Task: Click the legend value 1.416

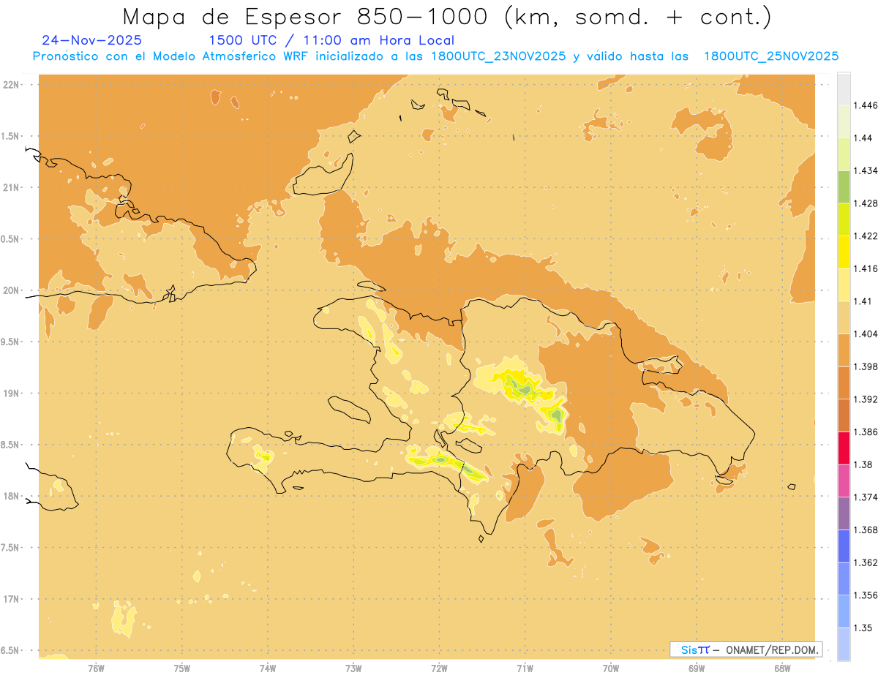Action: [x=865, y=268]
